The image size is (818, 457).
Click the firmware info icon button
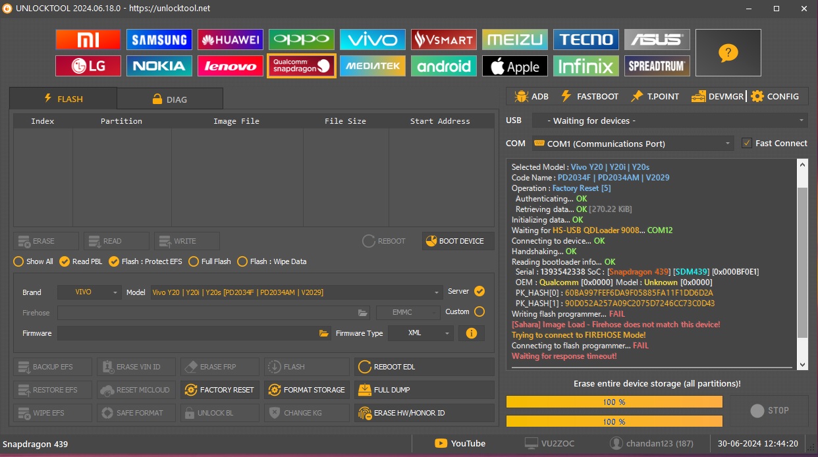tap(472, 333)
